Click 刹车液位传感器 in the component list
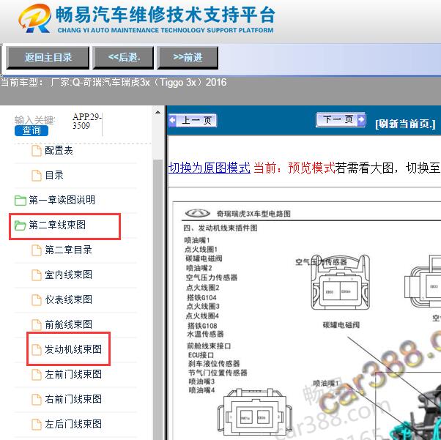 214,364
